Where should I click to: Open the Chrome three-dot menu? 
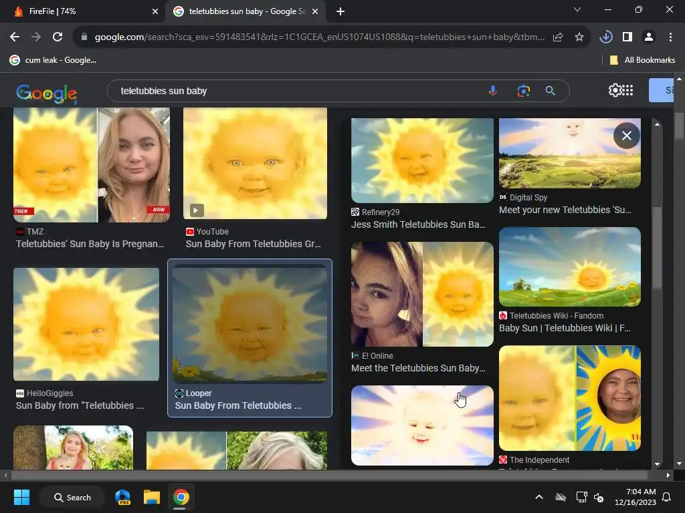click(670, 37)
